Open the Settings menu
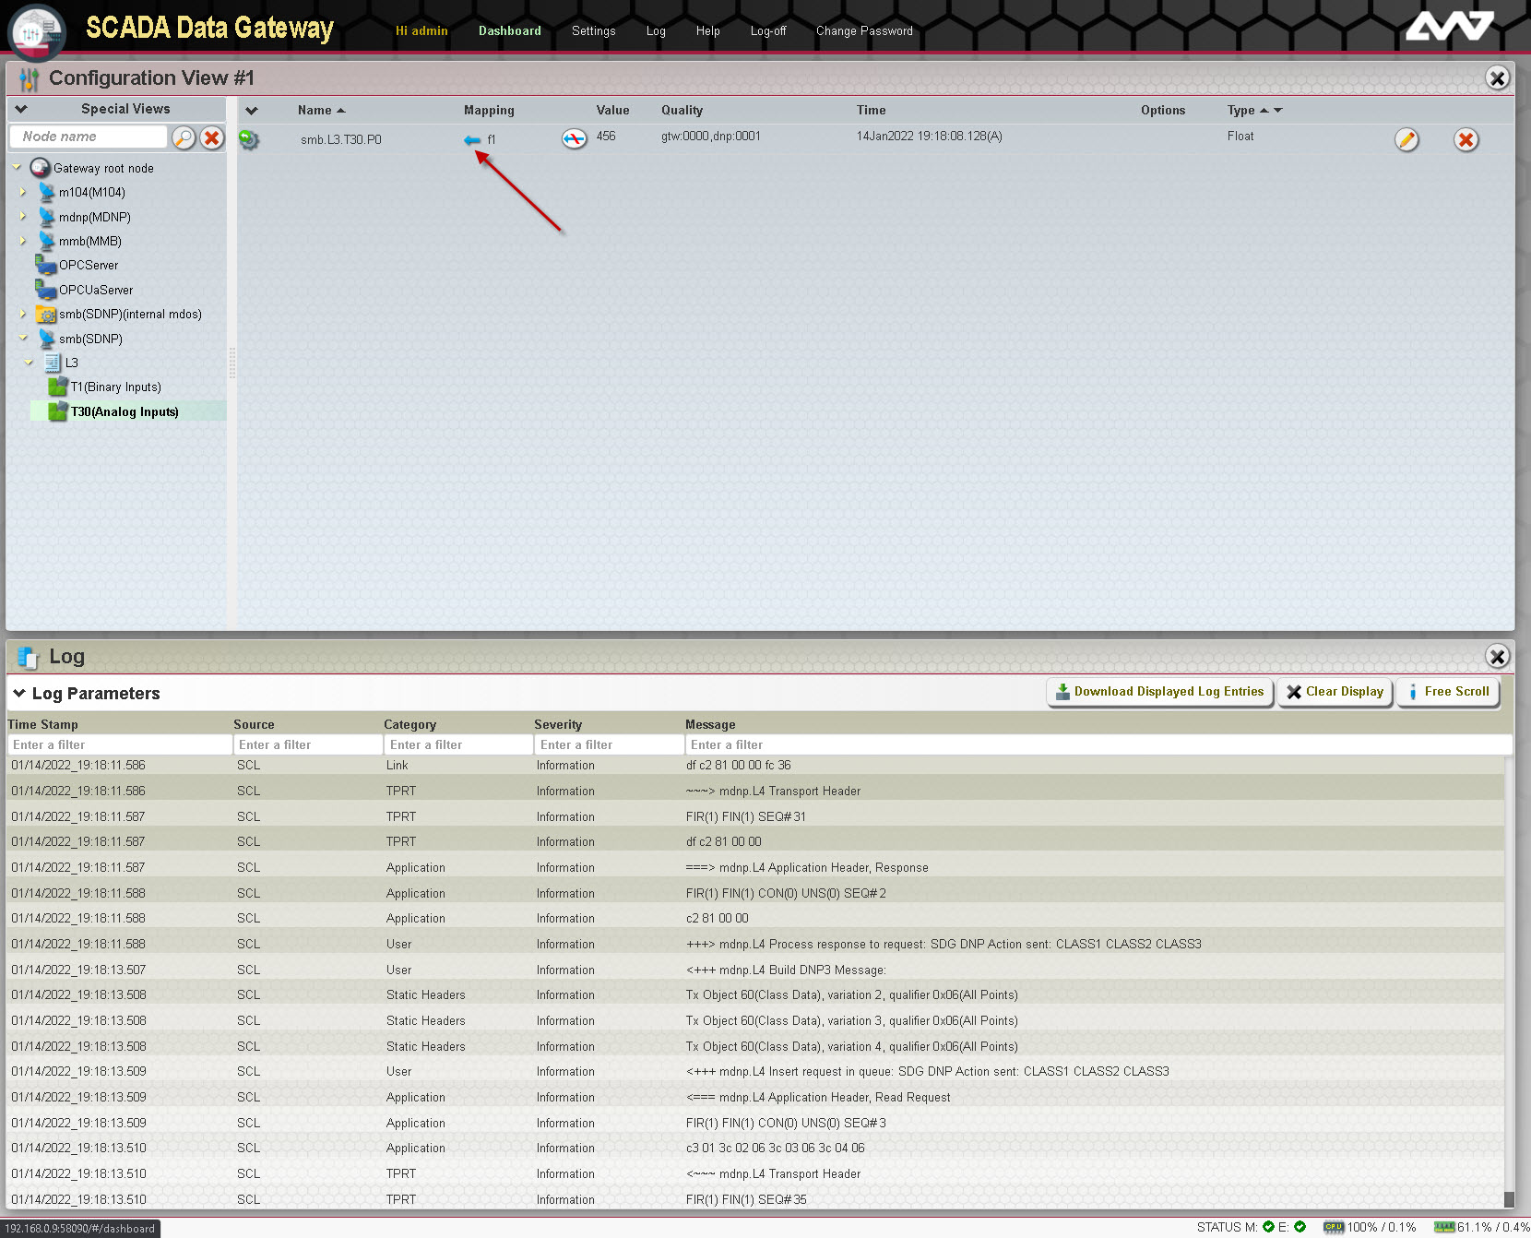Image resolution: width=1531 pixels, height=1238 pixels. click(593, 30)
